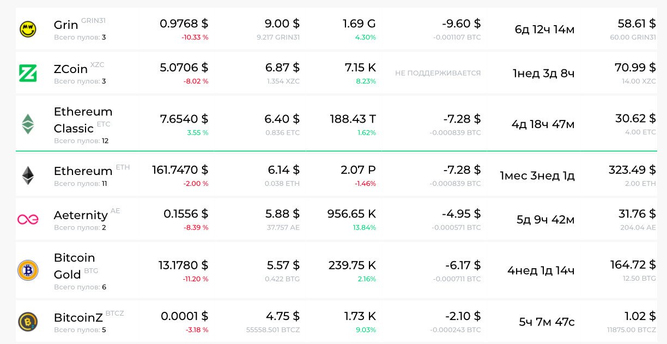This screenshot has width=667, height=344.
Task: Open the ZCoin coin name link
Action: pyautogui.click(x=71, y=69)
